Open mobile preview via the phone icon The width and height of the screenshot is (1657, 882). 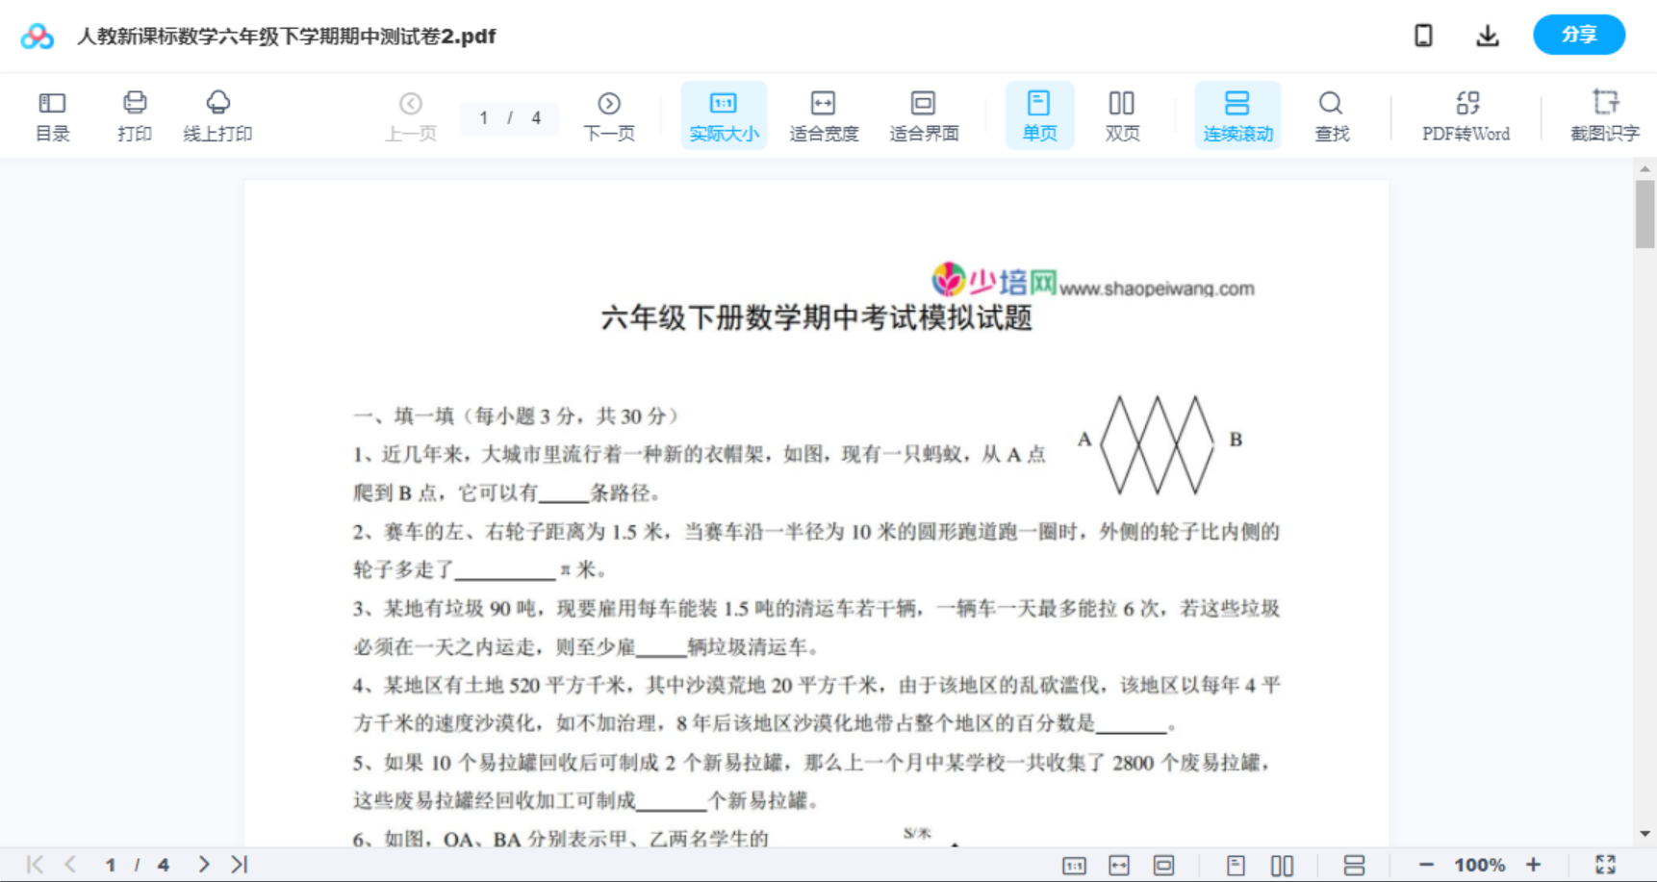[x=1422, y=35]
